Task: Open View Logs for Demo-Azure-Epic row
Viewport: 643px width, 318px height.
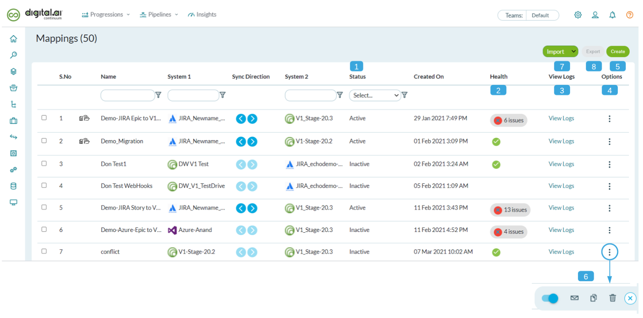Action: (x=561, y=230)
